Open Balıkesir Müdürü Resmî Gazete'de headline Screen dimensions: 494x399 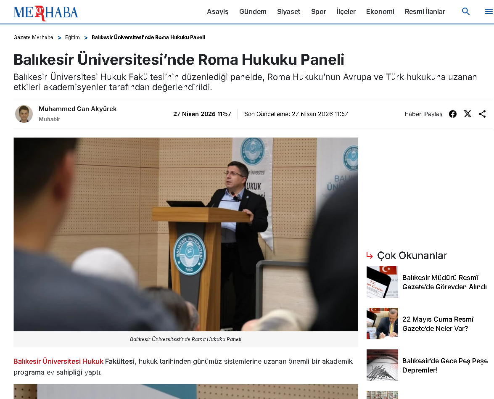point(444,282)
